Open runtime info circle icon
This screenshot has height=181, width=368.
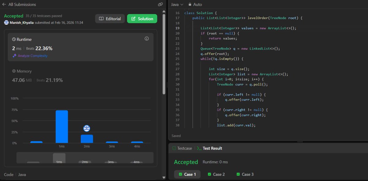point(147,39)
